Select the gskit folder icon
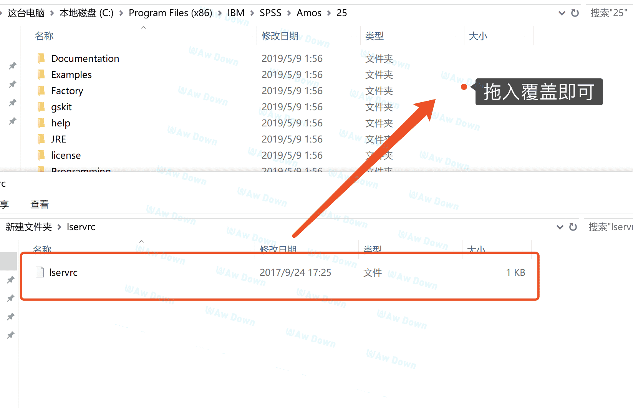 (41, 107)
